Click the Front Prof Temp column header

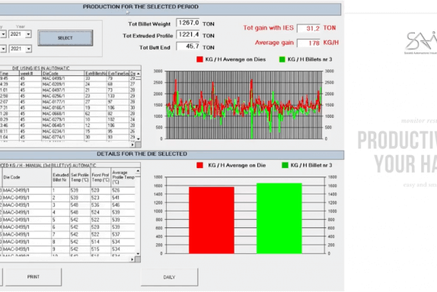100,177
